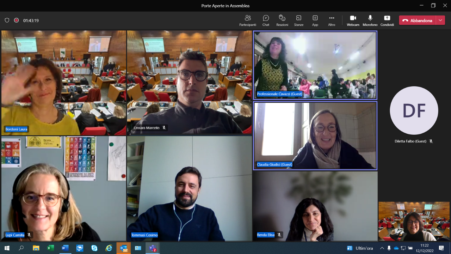Select Claudia Giudici's video tile
Image resolution: width=451 pixels, height=254 pixels.
point(315,136)
